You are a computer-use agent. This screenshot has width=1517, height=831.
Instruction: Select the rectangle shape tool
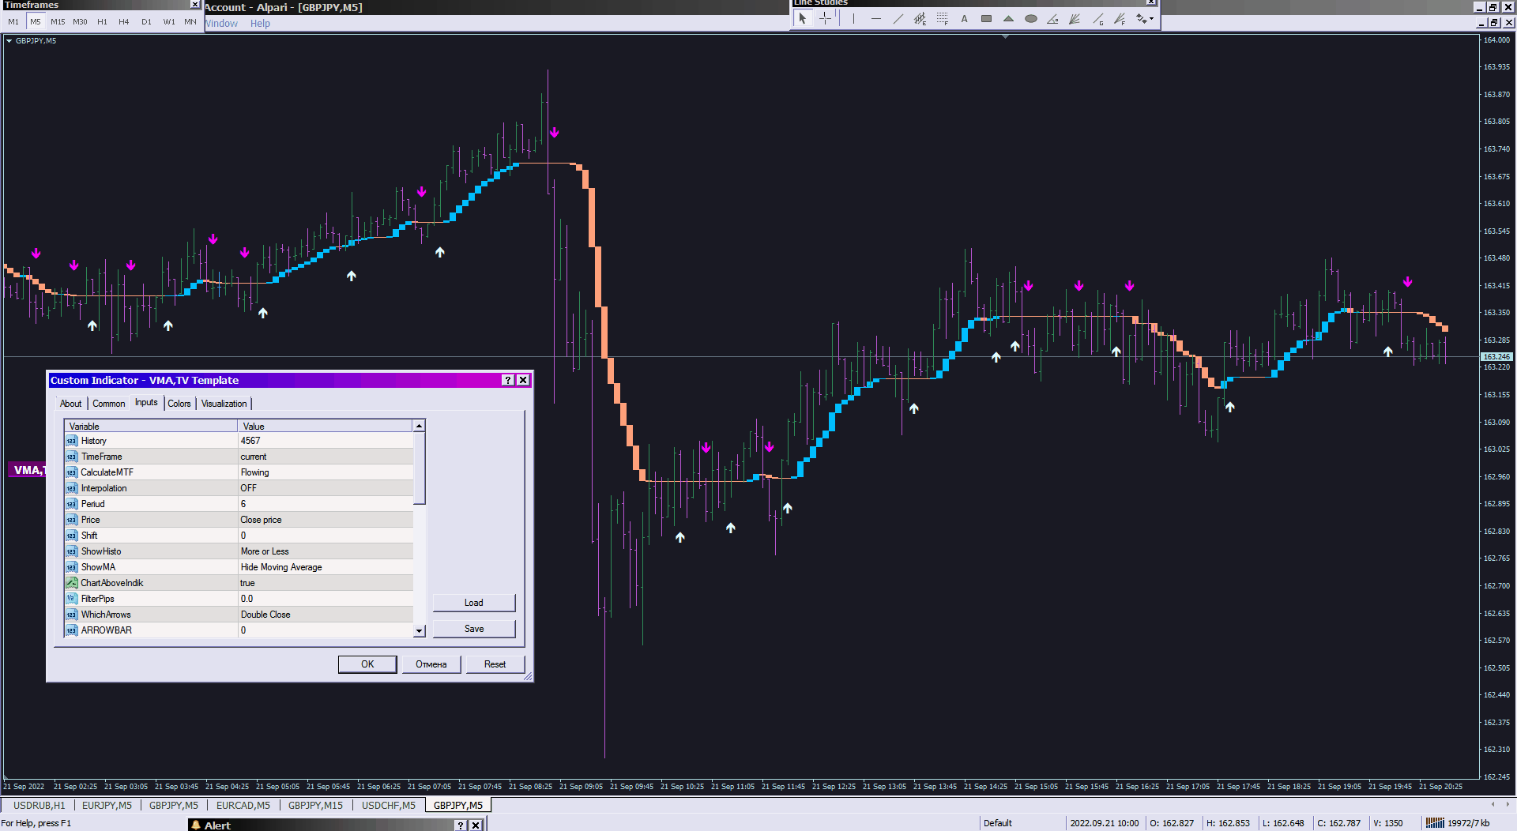[986, 19]
